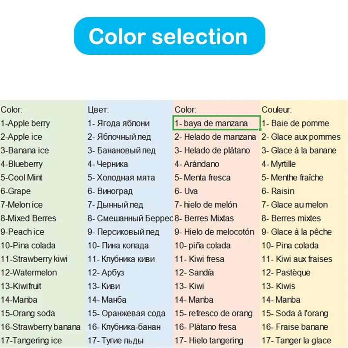Select '9- Glace à la pêche' cell
348x348 pixels.
coord(297,232)
